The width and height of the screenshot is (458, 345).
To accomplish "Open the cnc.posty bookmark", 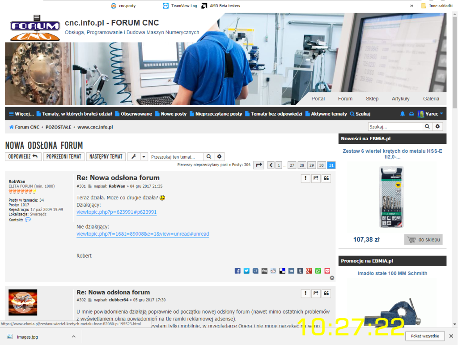I will pyautogui.click(x=123, y=5).
